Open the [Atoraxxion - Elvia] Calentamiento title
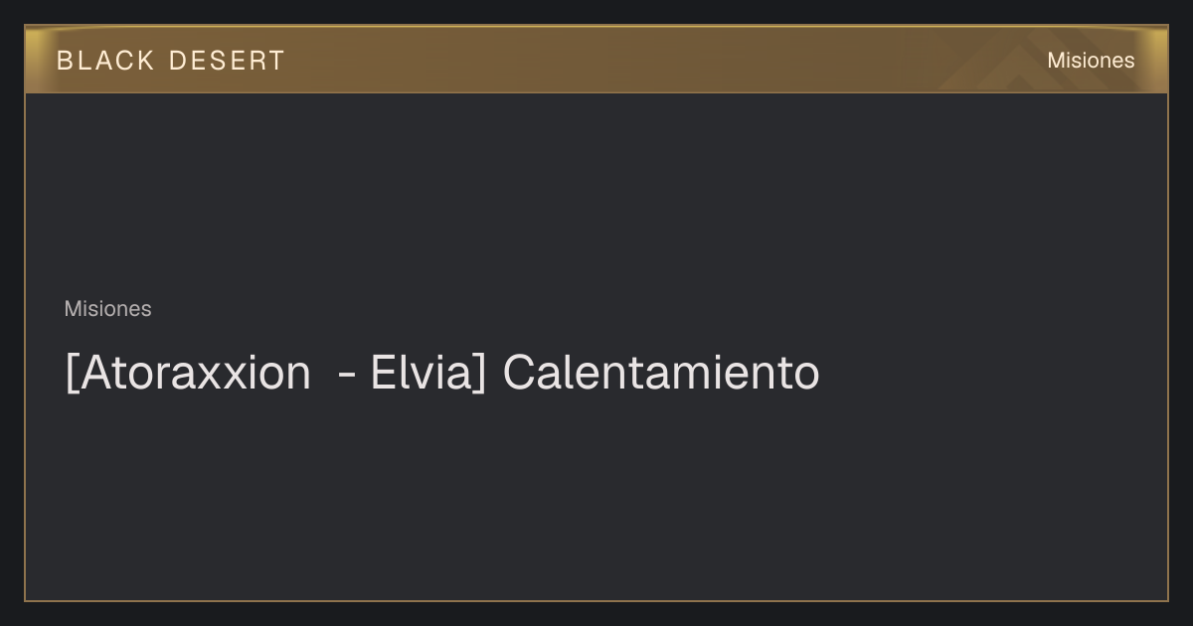 tap(442, 374)
